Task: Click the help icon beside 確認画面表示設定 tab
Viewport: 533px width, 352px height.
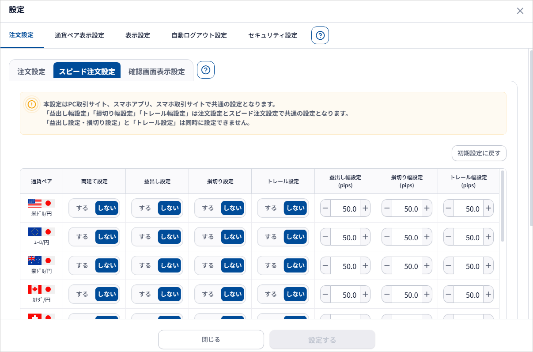Action: pos(206,70)
